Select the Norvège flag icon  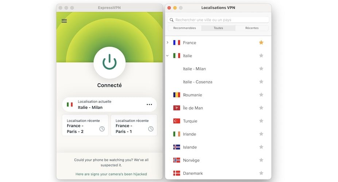[x=176, y=160]
